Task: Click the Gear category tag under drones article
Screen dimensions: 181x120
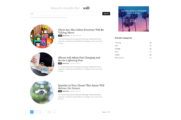Action: (x=60, y=91)
